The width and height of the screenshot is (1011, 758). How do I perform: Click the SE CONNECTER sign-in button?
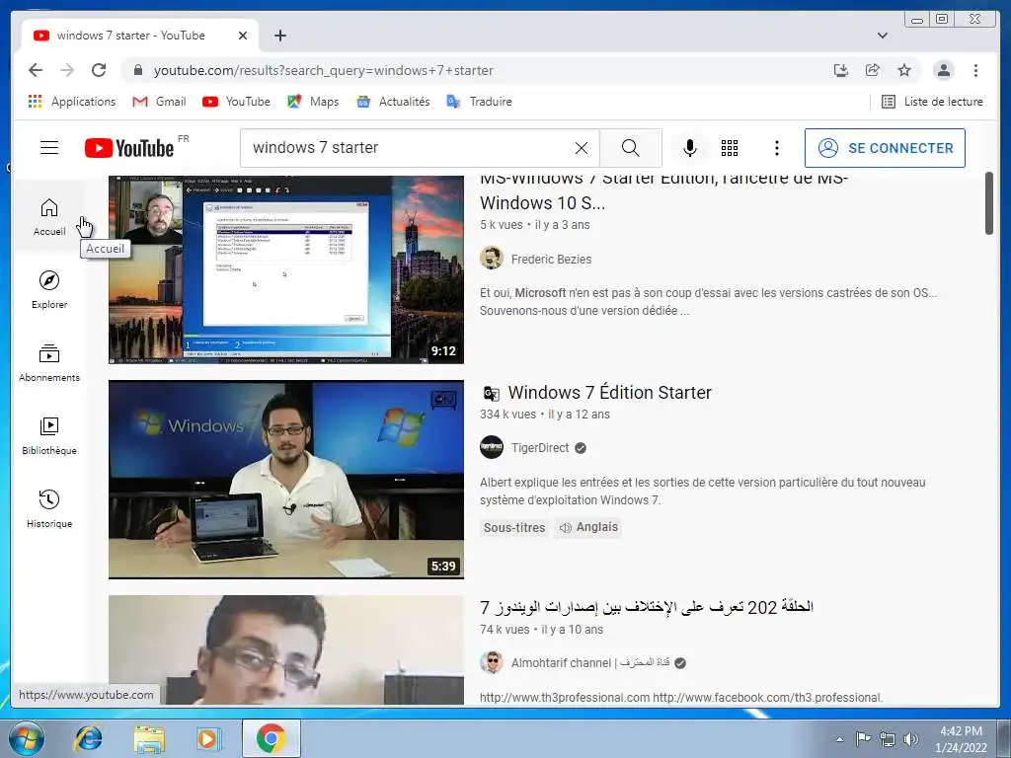885,148
